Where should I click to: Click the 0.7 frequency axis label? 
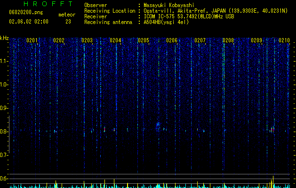pos(4,155)
